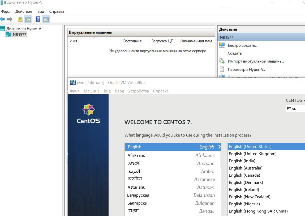305x216 pixels.
Task: Sort by Назначенная пам... column header
Action: point(197,41)
